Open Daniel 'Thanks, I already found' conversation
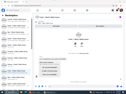The height and width of the screenshot is (94, 126). coord(16,85)
